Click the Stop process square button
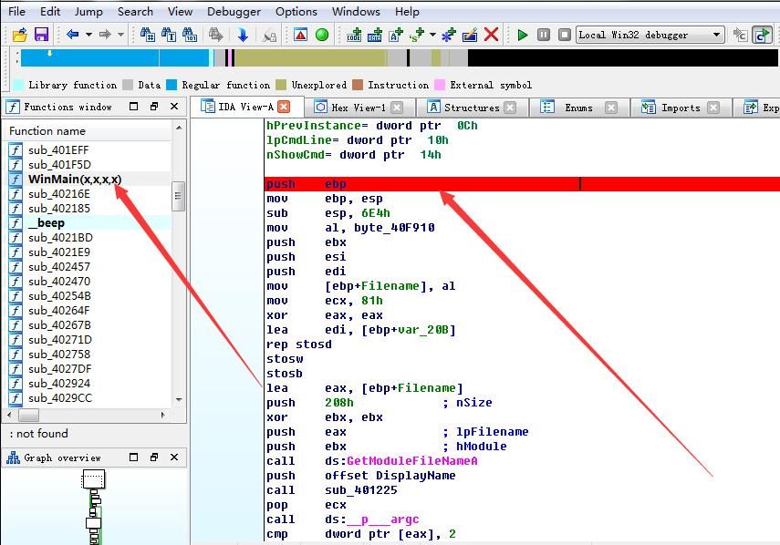 click(x=564, y=35)
